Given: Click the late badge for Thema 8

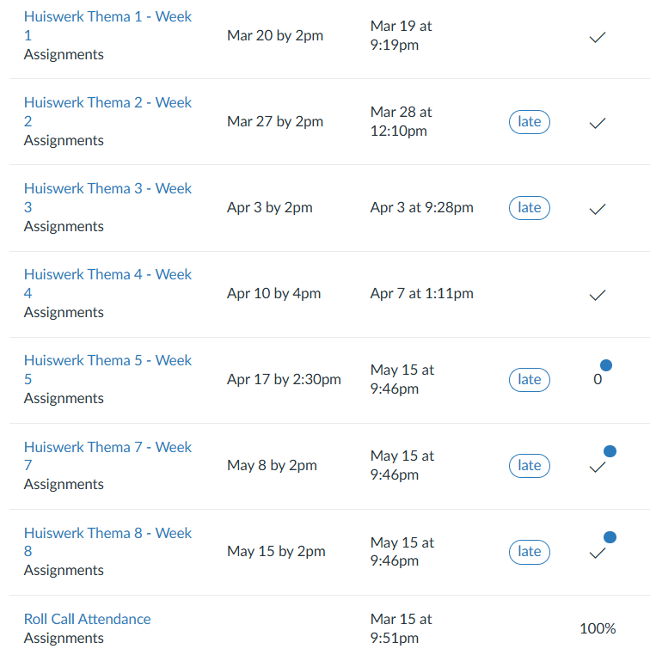Looking at the screenshot, I should point(529,552).
